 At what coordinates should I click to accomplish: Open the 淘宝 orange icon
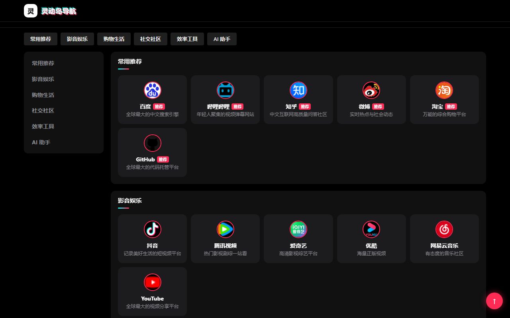pyautogui.click(x=444, y=90)
